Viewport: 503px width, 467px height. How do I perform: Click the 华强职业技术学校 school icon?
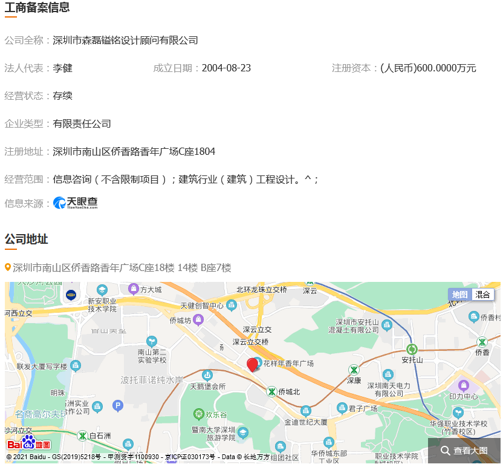pos(458,413)
